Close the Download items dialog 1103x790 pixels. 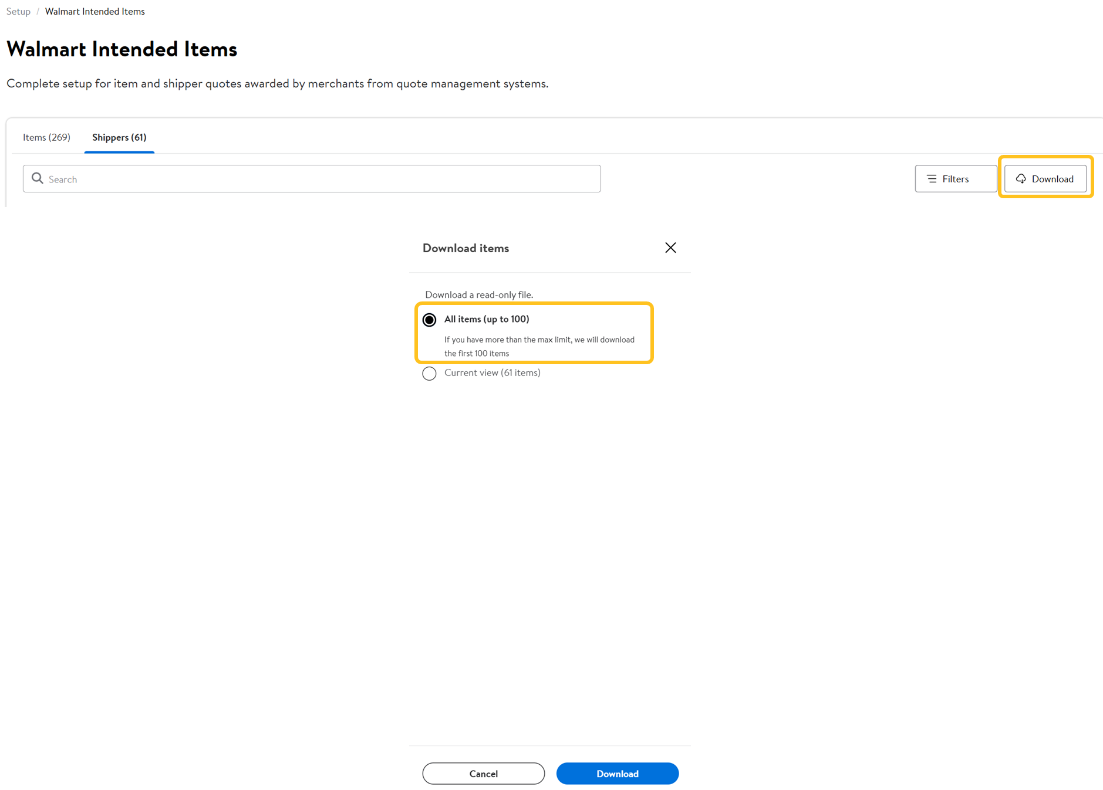pyautogui.click(x=670, y=248)
